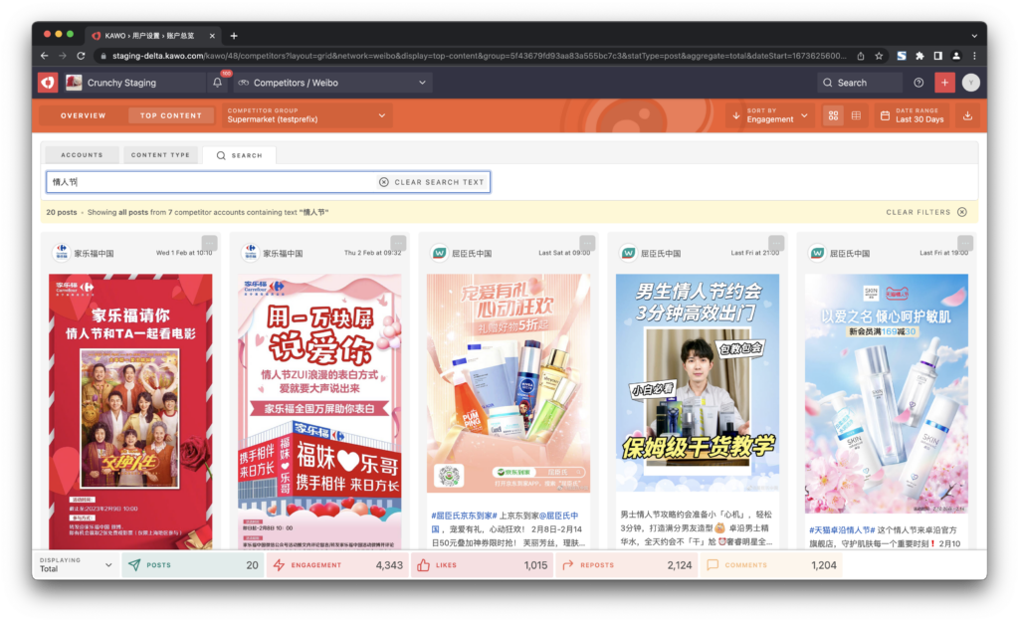Click the top Search box
The image size is (1019, 622).
[x=859, y=83]
